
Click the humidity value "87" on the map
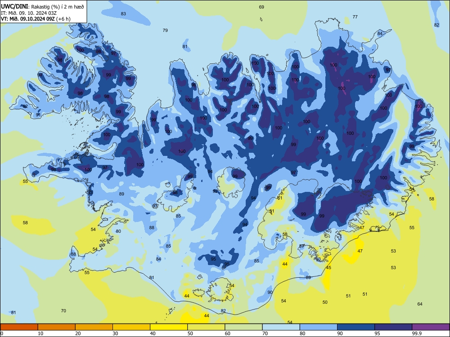(301, 246)
